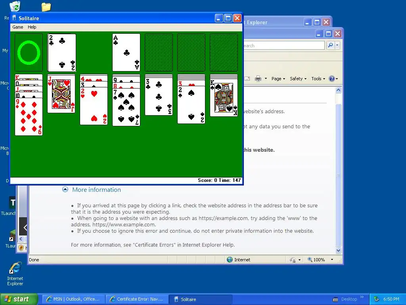This screenshot has height=305, width=406.
Task: Click the green circle empty deck pile
Action: click(x=29, y=52)
